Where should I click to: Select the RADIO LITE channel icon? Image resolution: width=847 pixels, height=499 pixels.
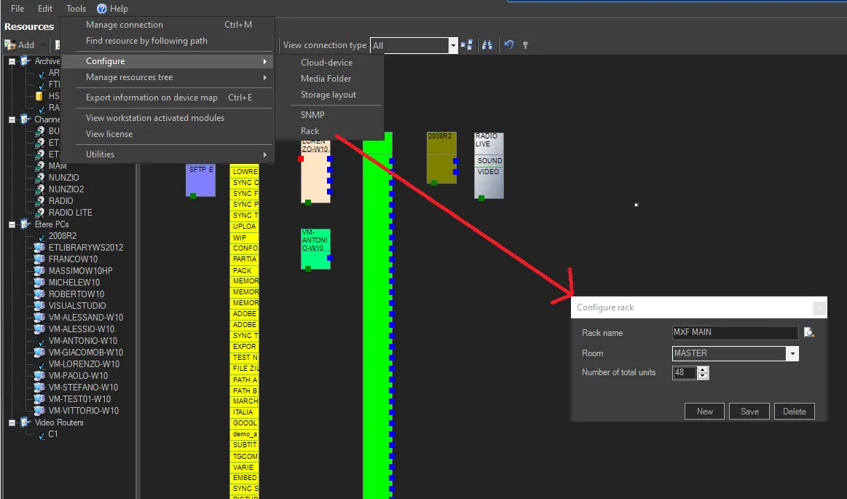(39, 213)
